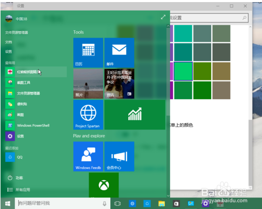Launch Windows PowerShell
This screenshot has height=209, width=262.
[36, 125]
